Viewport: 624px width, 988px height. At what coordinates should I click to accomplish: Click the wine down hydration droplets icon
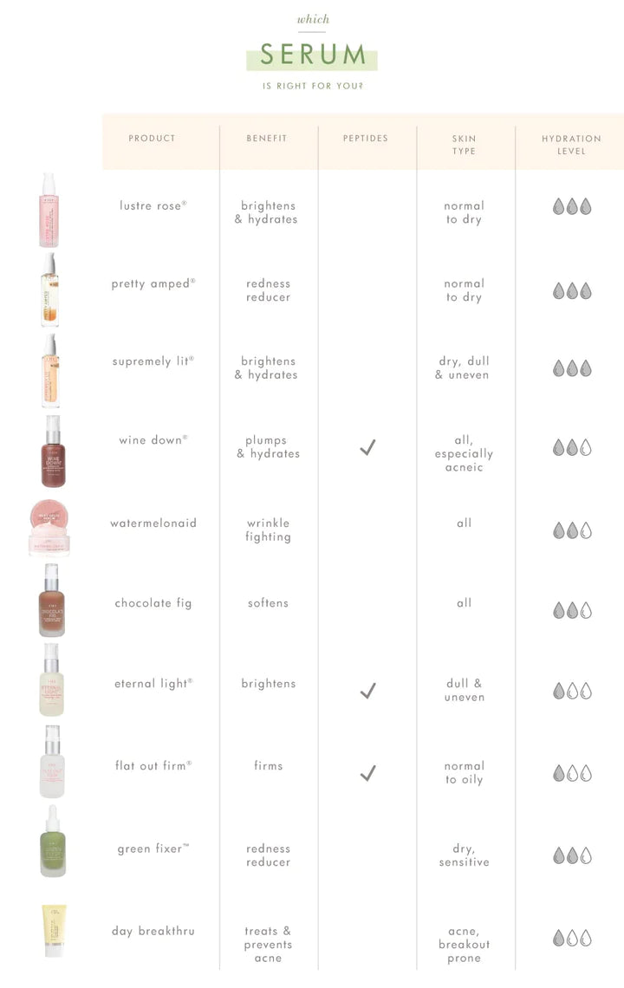pyautogui.click(x=572, y=448)
